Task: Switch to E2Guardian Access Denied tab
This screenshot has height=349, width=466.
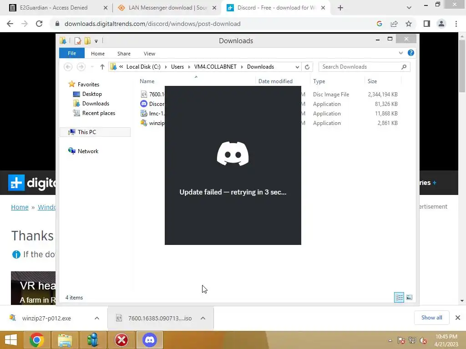Action: tap(54, 8)
